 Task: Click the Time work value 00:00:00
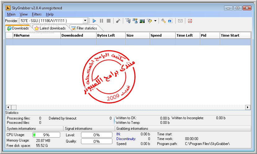(x=192, y=139)
